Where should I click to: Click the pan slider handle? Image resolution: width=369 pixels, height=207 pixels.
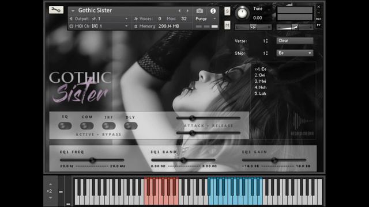253,27
